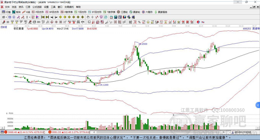Click the zigzag trend-line tool icon

pyautogui.click(x=111, y=22)
